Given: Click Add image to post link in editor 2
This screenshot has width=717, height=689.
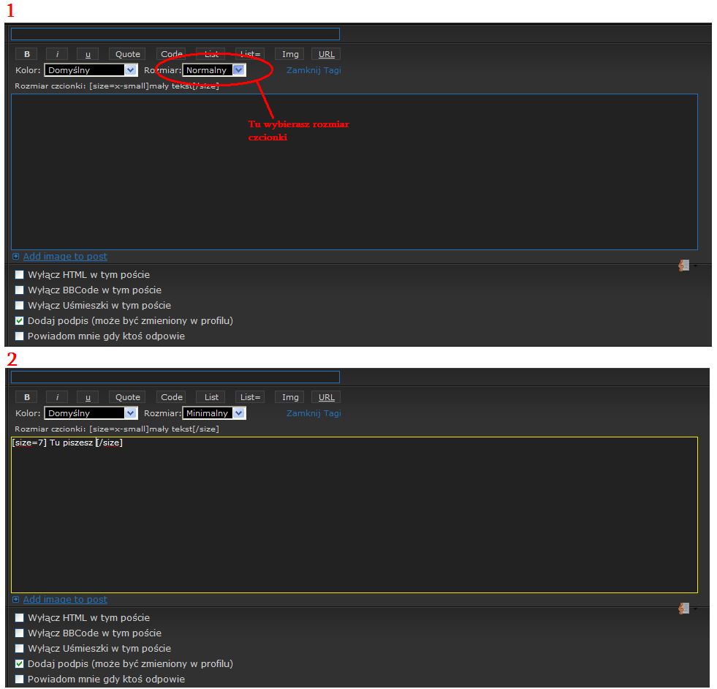Looking at the screenshot, I should pyautogui.click(x=65, y=599).
